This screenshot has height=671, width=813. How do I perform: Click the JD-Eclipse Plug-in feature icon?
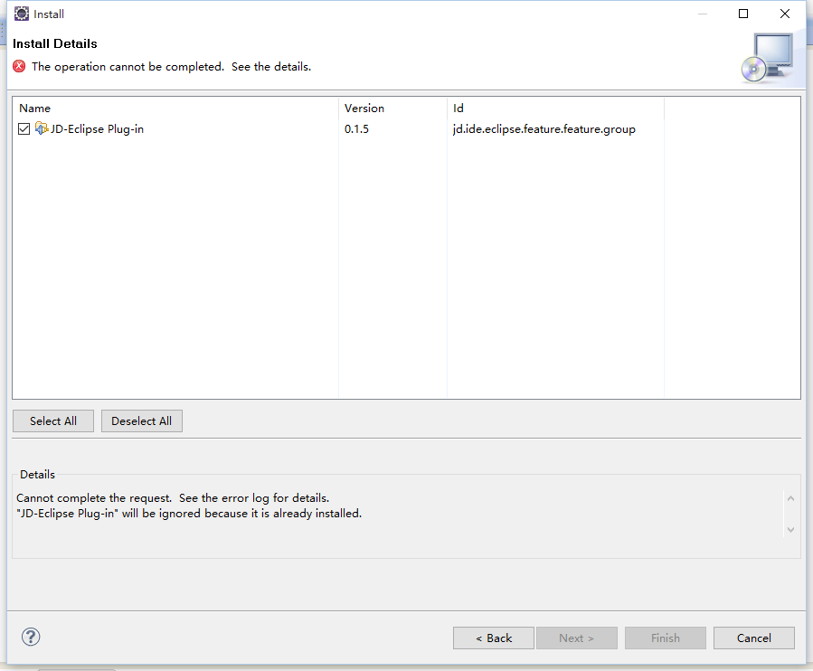[x=42, y=128]
